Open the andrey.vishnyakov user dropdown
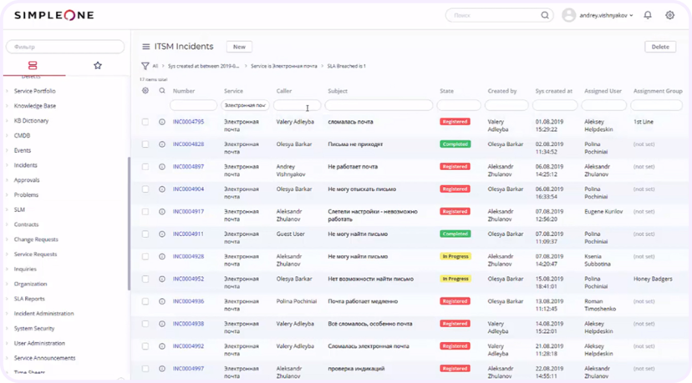Image resolution: width=692 pixels, height=383 pixels. tap(605, 15)
